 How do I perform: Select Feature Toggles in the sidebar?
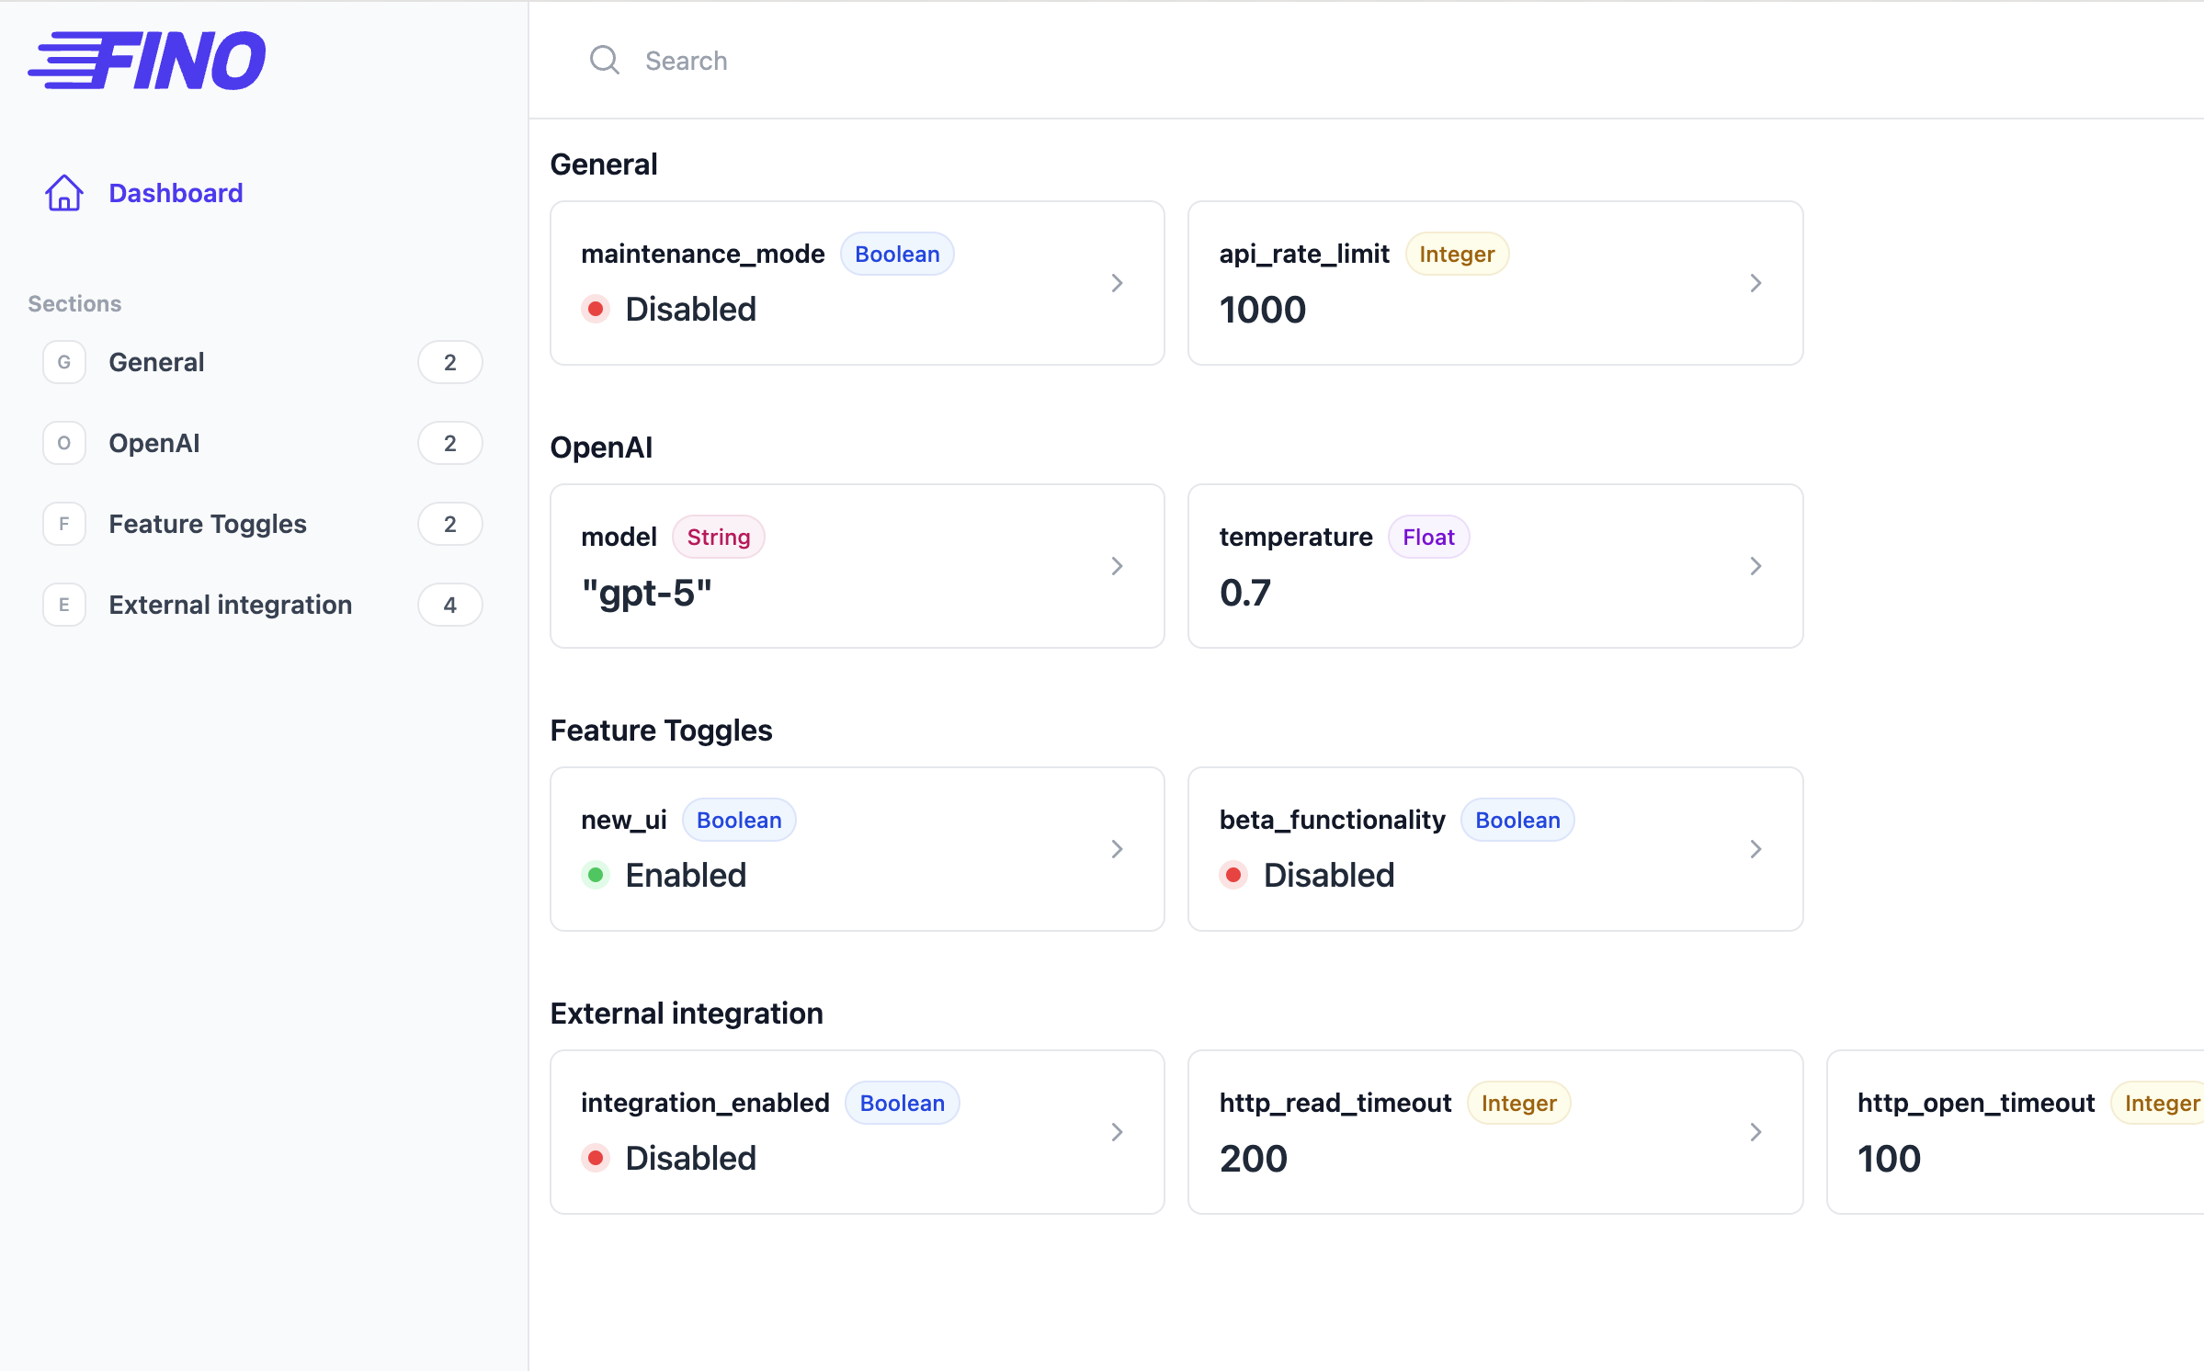[208, 524]
